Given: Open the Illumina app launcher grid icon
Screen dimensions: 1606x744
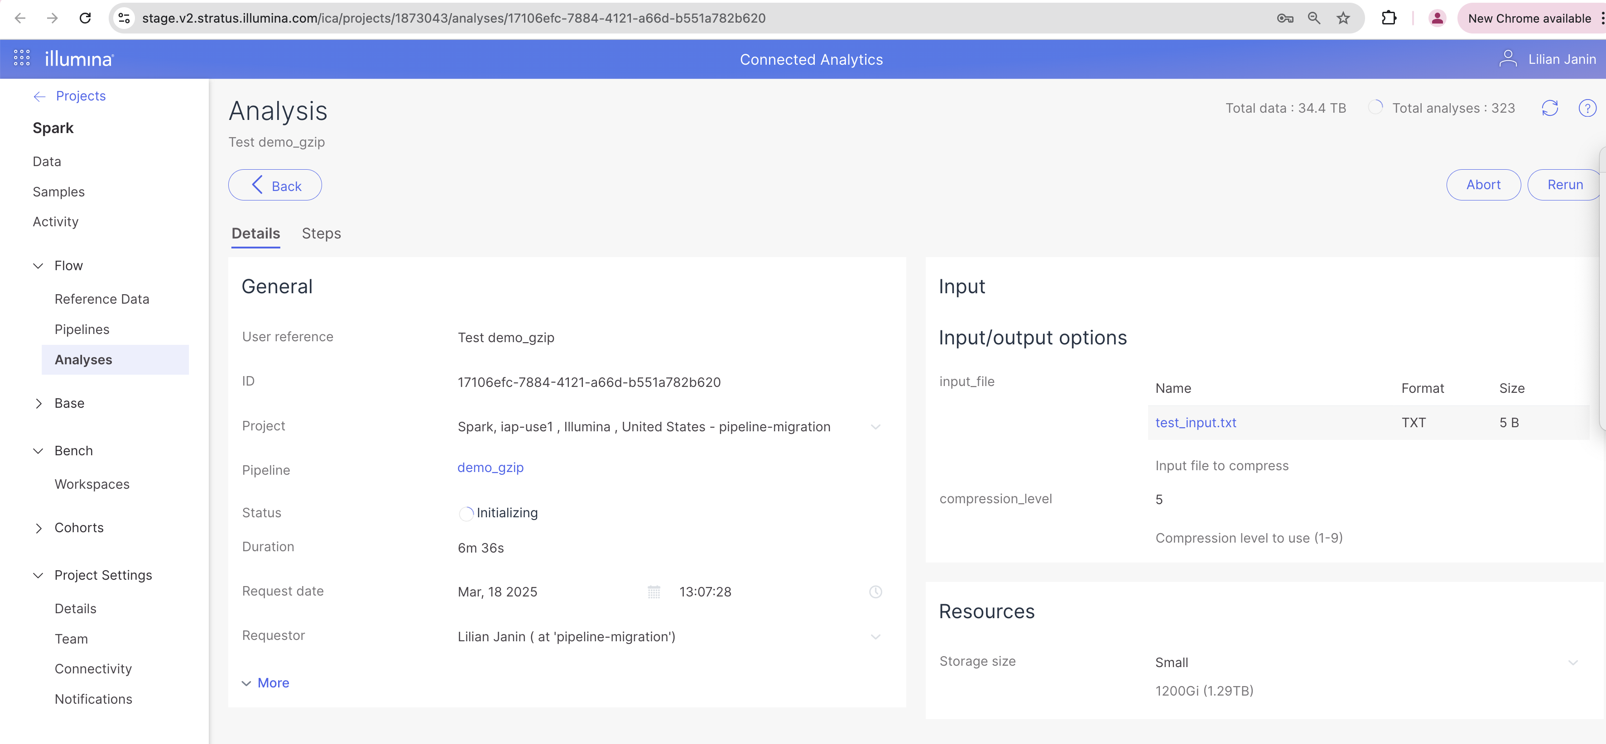Looking at the screenshot, I should [22, 58].
